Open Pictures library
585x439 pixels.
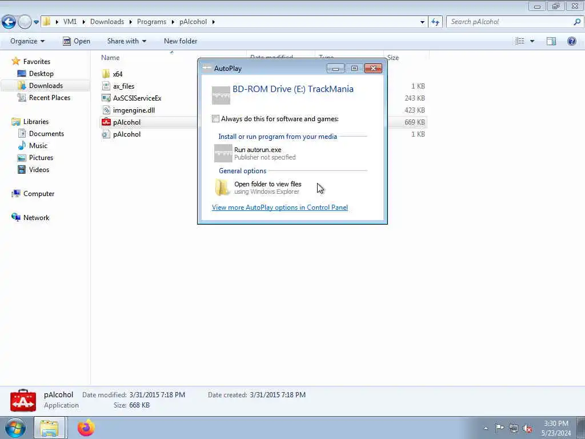tap(41, 158)
